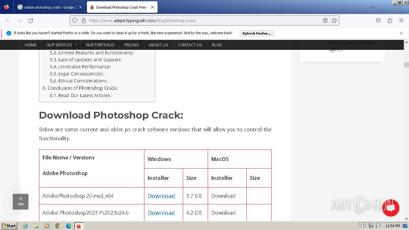
Task: Dismiss the Firefox refresh notification bar
Action: [401, 33]
